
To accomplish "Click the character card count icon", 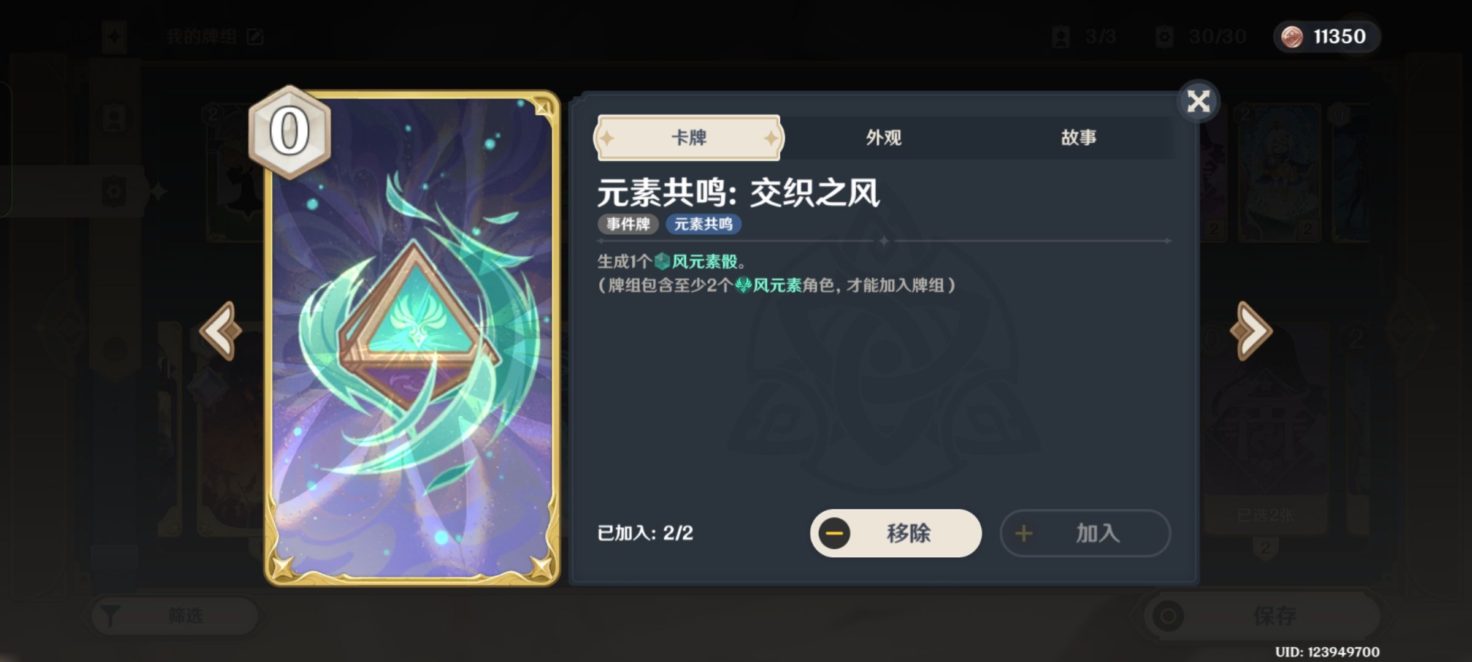I will click(x=1060, y=37).
